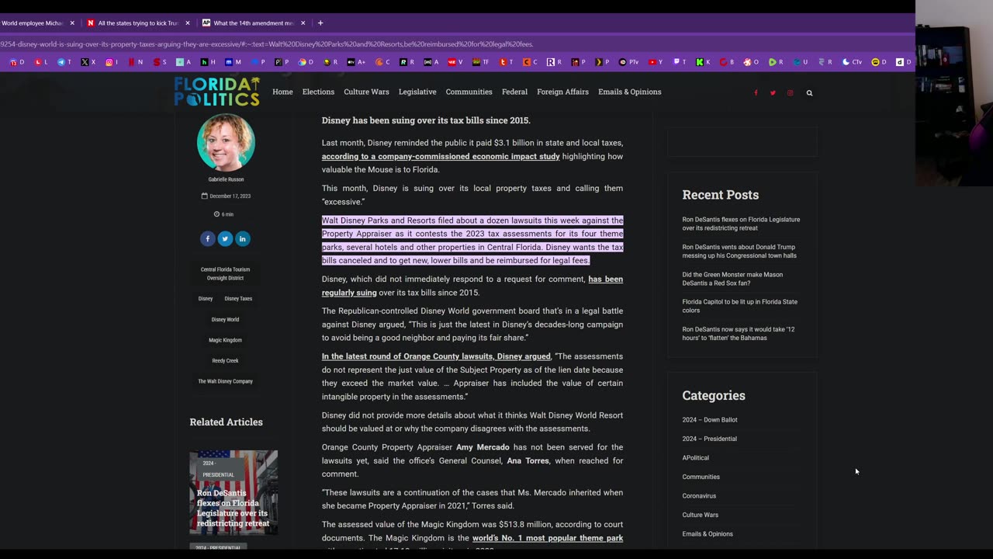Screen dimensions: 993x559
Task: Open the Kick bookmark
Action: tap(704, 62)
